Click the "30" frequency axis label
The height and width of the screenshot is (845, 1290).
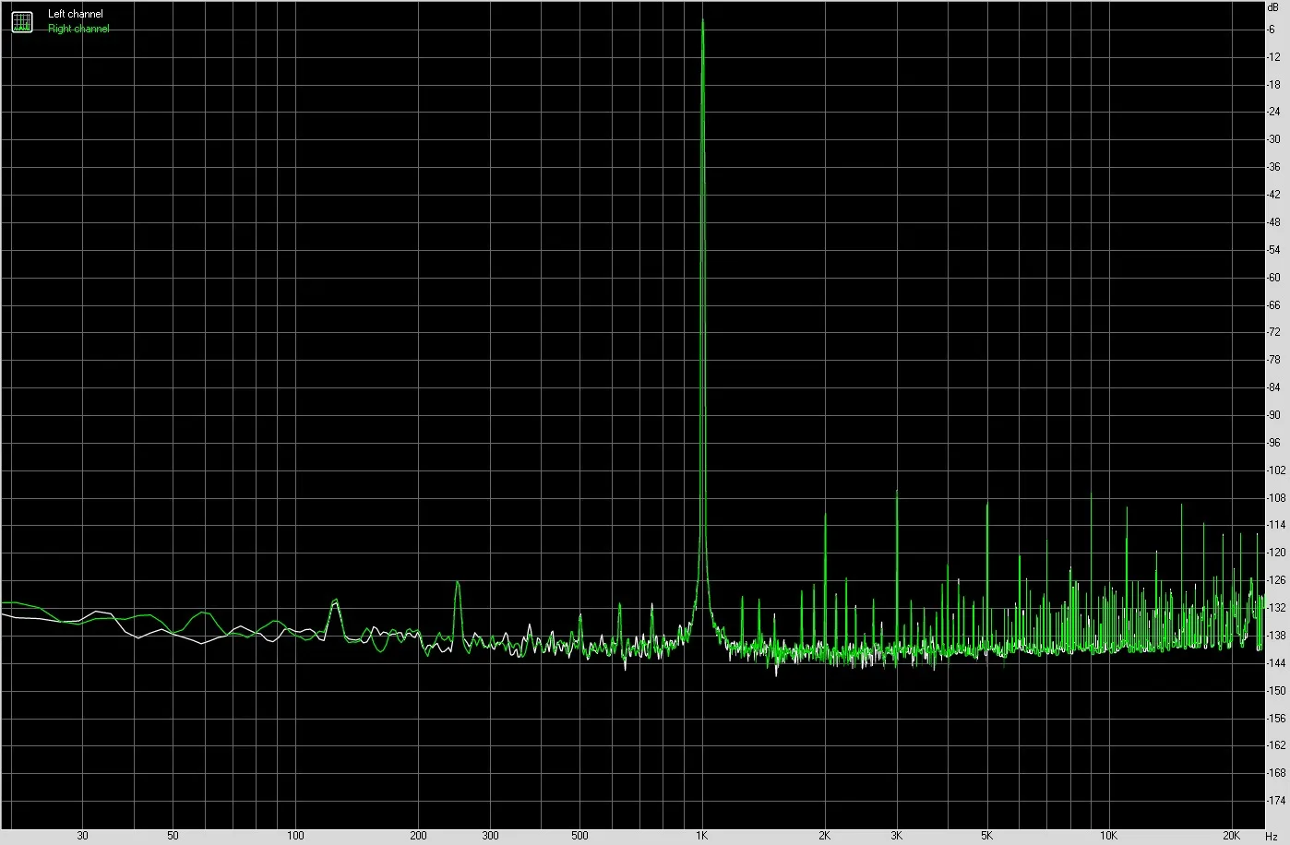click(82, 836)
